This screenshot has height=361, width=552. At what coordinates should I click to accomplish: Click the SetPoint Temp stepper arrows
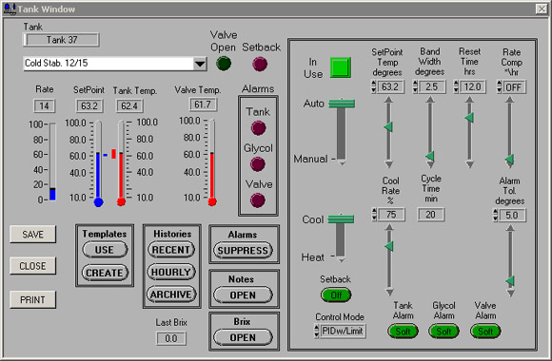pos(373,86)
